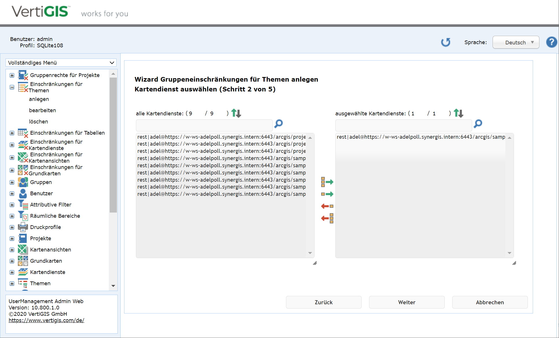Remove all selected services with double red arrow
Screen dimensions: 559x338
(327, 218)
